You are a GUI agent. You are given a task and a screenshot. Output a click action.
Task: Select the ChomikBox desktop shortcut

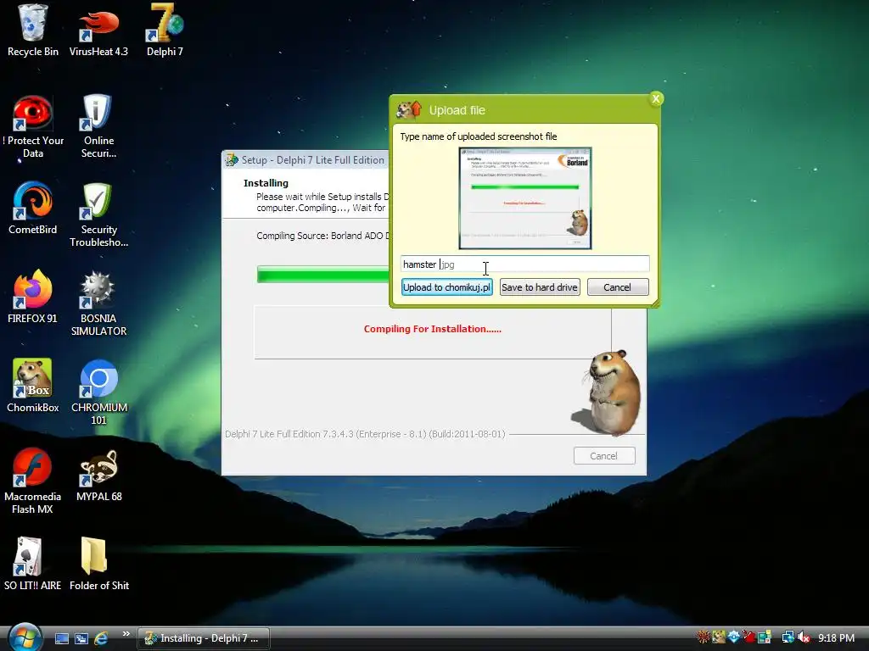[32, 386]
